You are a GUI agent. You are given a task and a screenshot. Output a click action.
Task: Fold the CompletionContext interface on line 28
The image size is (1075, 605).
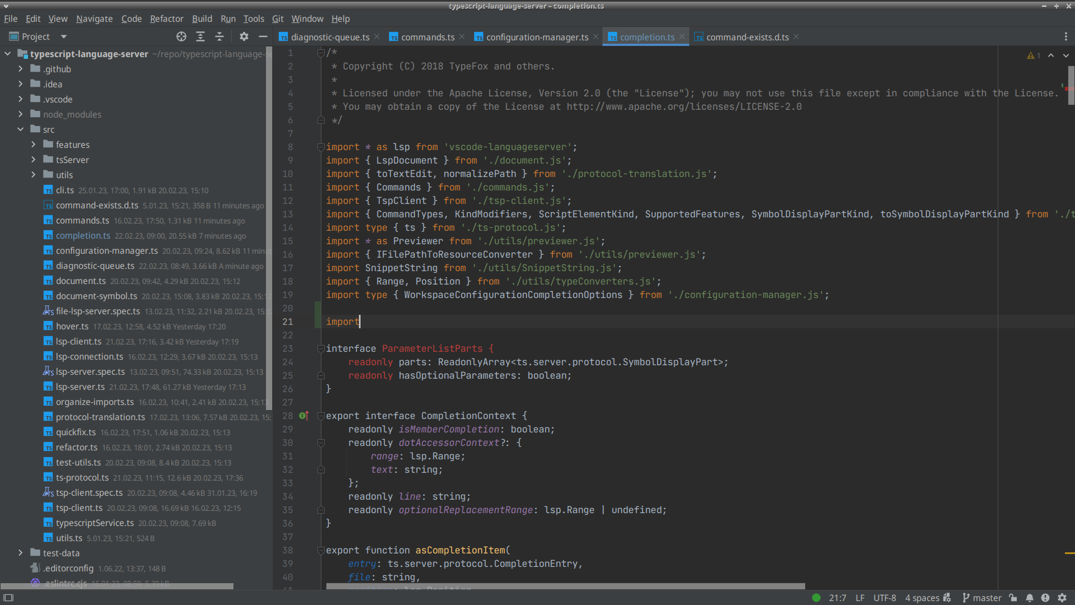click(321, 416)
